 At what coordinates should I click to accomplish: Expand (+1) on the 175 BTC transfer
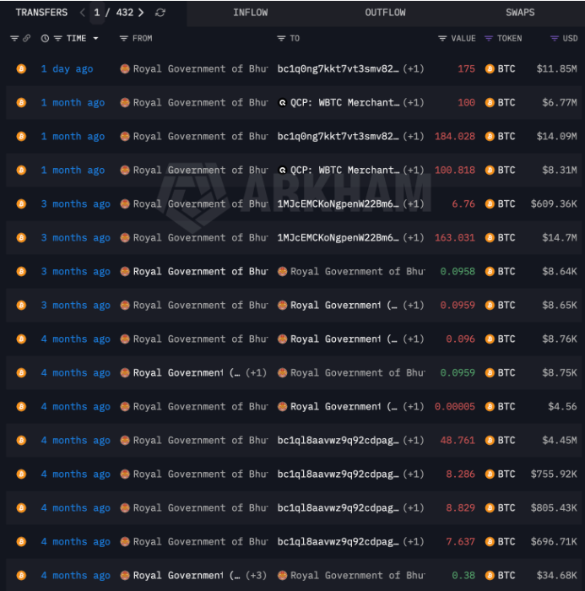413,69
